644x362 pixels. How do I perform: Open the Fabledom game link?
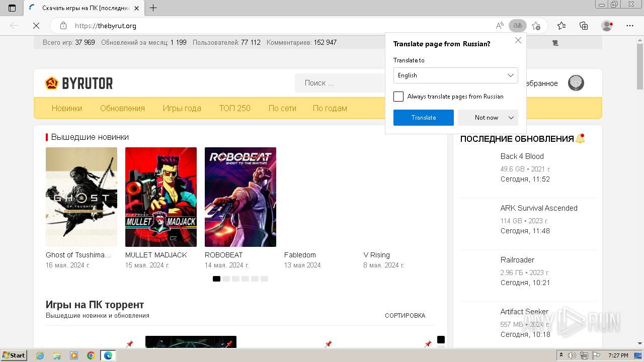[x=300, y=255]
